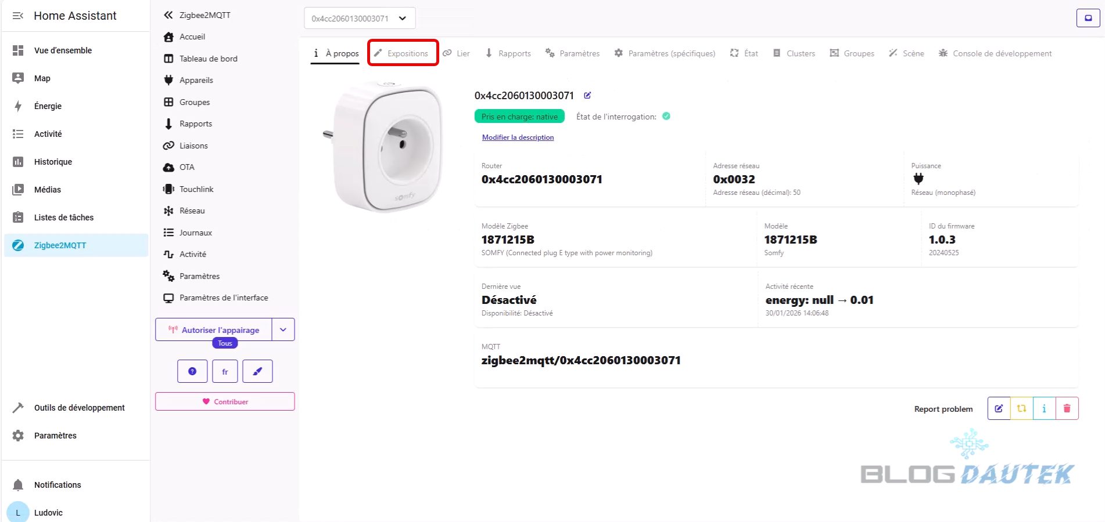
Task: Open the paintbrush theme picker
Action: (257, 371)
